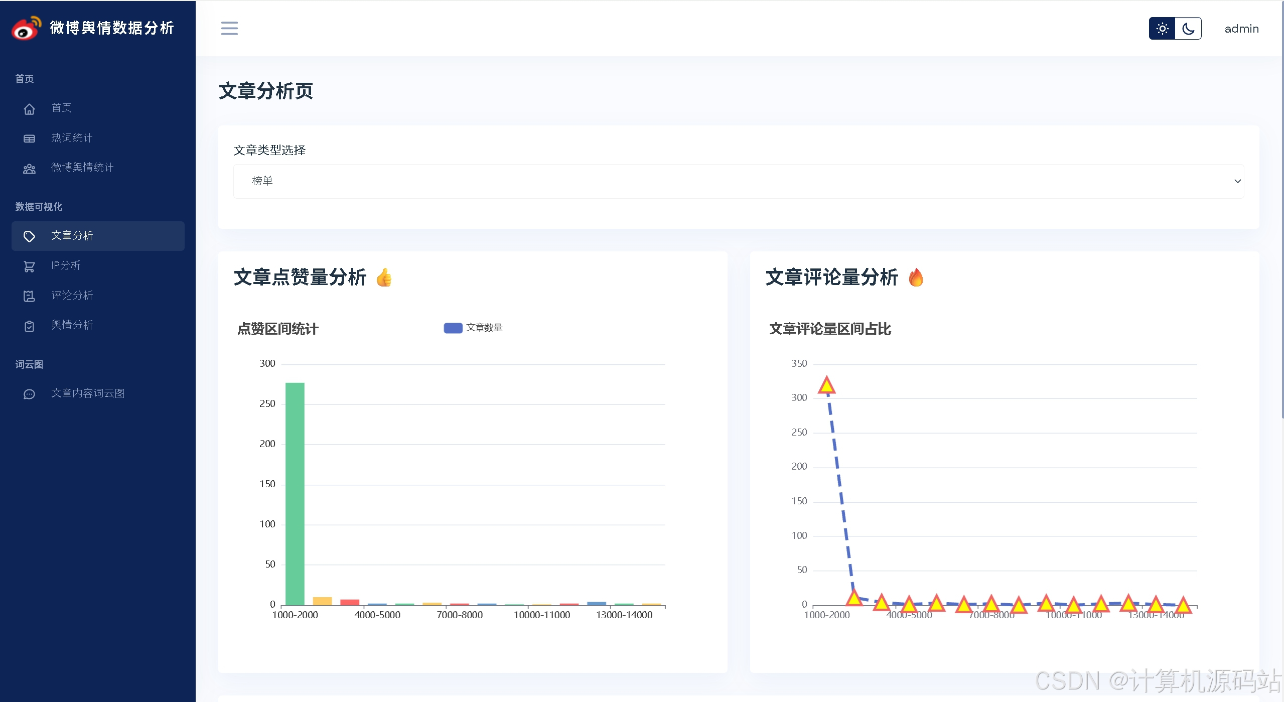Click the clipboard icon beside 舆情分析
This screenshot has height=702, width=1284.
(x=29, y=326)
